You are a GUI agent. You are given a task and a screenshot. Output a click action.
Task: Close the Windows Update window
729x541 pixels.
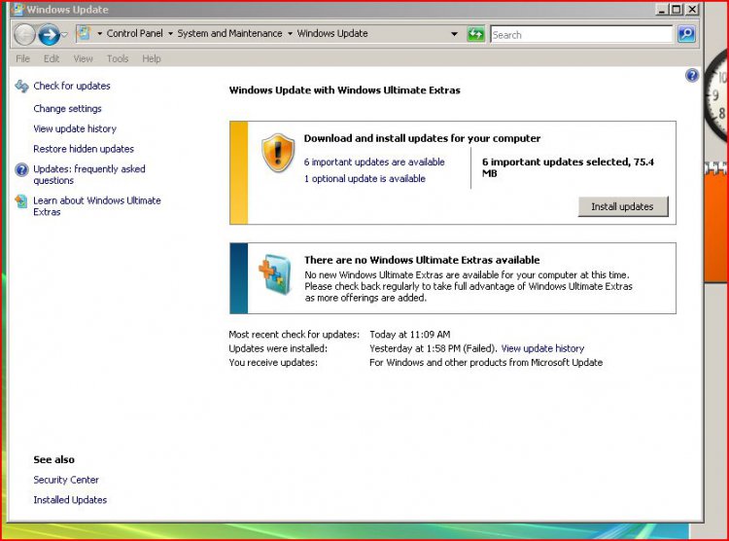[692, 10]
